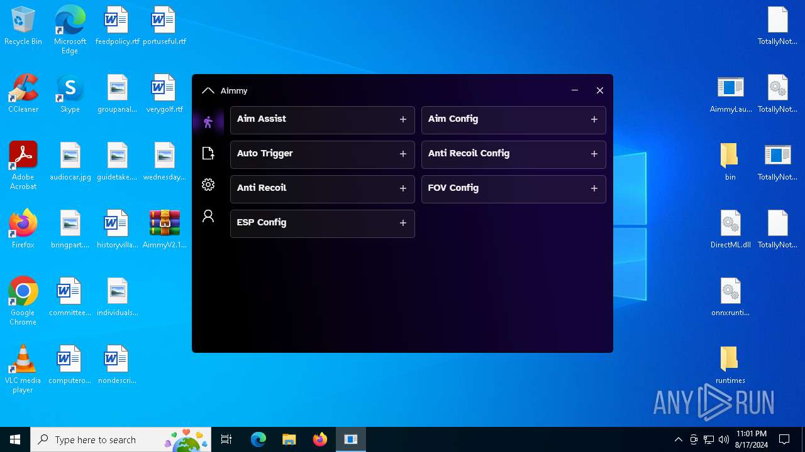The image size is (805, 452).
Task: Launch Edge from the taskbar
Action: 258,439
